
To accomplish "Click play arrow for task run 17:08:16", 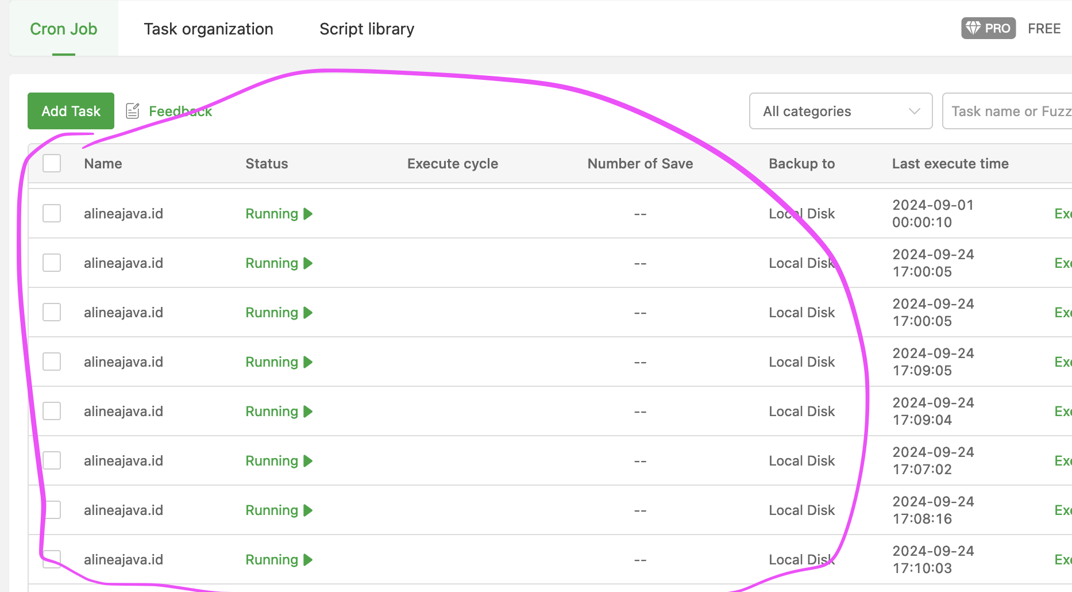I will coord(308,510).
